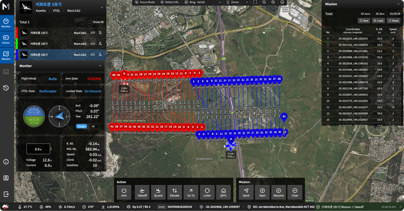
Task: Open the Mission sidebar panel
Action: pyautogui.click(x=6, y=56)
